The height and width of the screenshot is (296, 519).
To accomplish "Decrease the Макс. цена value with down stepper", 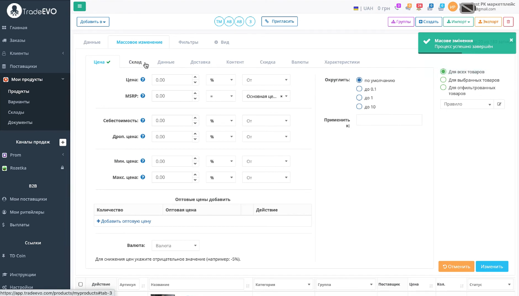I will coord(195,180).
